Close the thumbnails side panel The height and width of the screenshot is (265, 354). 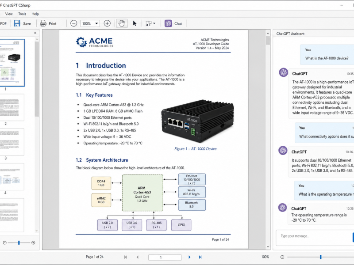click(x=35, y=33)
